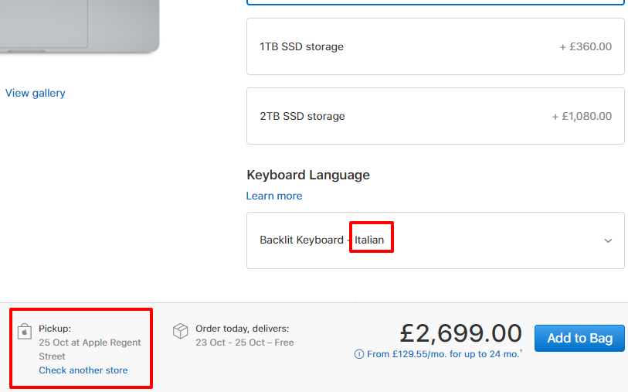628x392 pixels.
Task: Click the MacBook product image
Action: tap(80, 26)
